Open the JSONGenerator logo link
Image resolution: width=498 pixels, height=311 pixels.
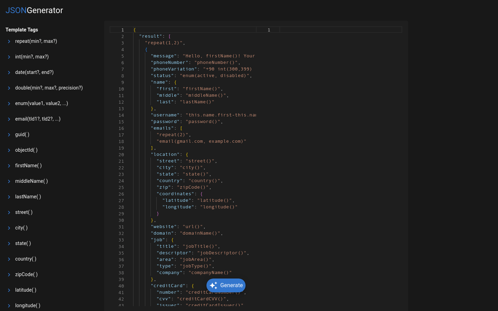34,10
